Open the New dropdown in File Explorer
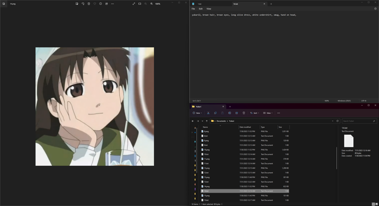Screen dimensions: 379x206 click(198, 113)
